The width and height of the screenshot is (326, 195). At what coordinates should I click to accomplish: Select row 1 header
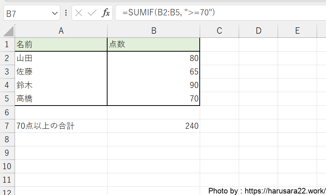(x=7, y=45)
